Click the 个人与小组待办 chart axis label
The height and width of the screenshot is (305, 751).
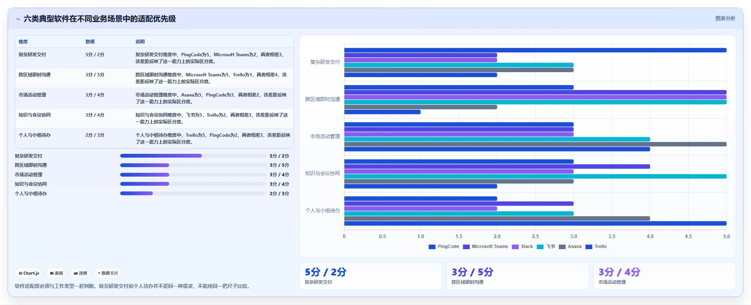pyautogui.click(x=322, y=210)
